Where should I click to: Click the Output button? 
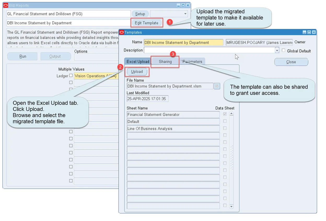click(x=56, y=56)
